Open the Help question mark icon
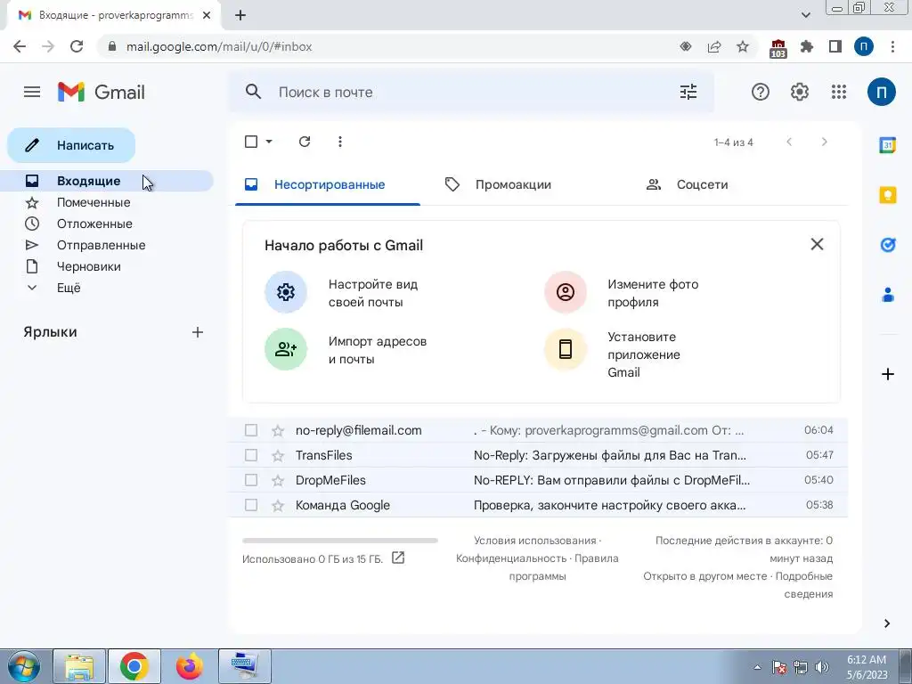Viewport: 912px width, 684px height. pos(761,92)
